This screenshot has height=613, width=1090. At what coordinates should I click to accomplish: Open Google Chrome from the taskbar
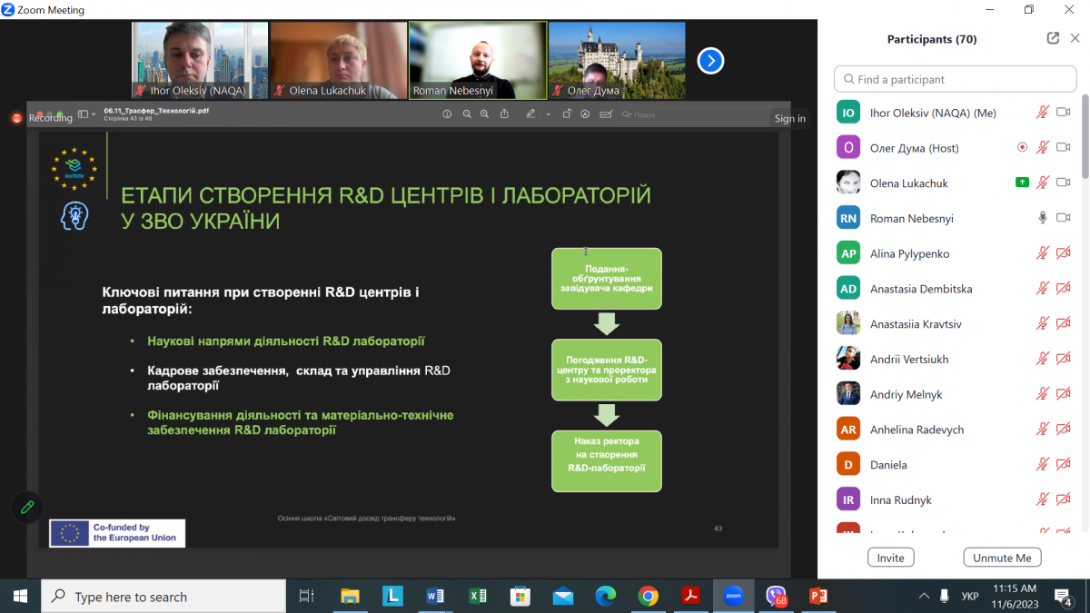(x=648, y=596)
